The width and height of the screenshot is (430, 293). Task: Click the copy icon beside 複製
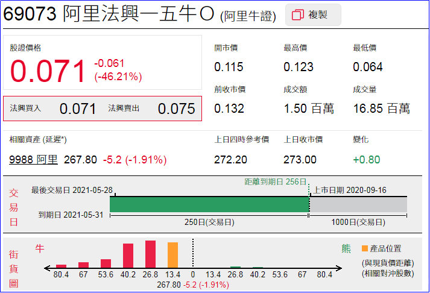pyautogui.click(x=298, y=15)
